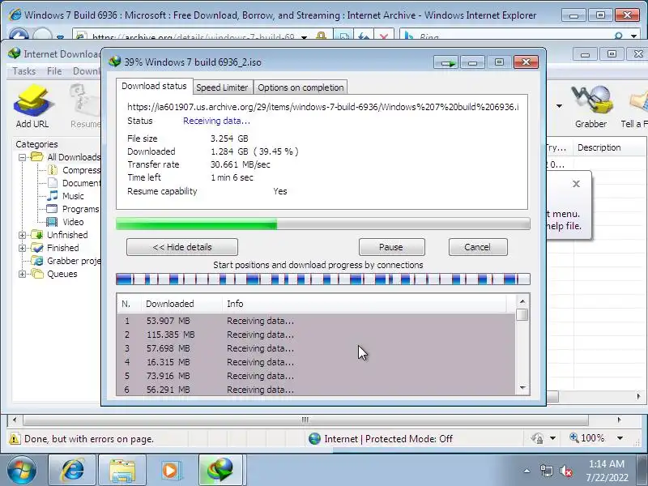Viewport: 648px width, 486px height.
Task: Click the Hide details button
Action: coord(181,247)
